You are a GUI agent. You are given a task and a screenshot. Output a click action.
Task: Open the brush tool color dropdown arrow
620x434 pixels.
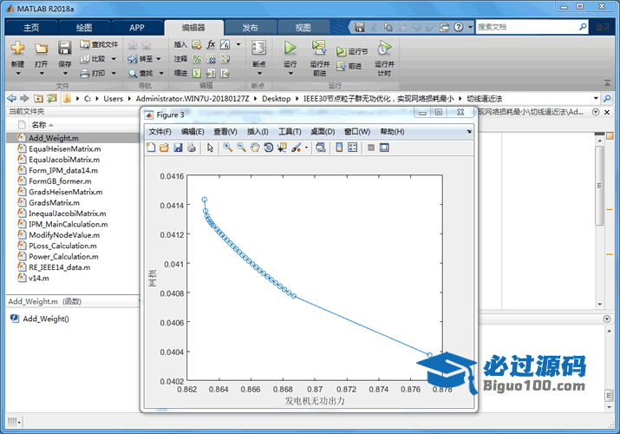coord(306,148)
